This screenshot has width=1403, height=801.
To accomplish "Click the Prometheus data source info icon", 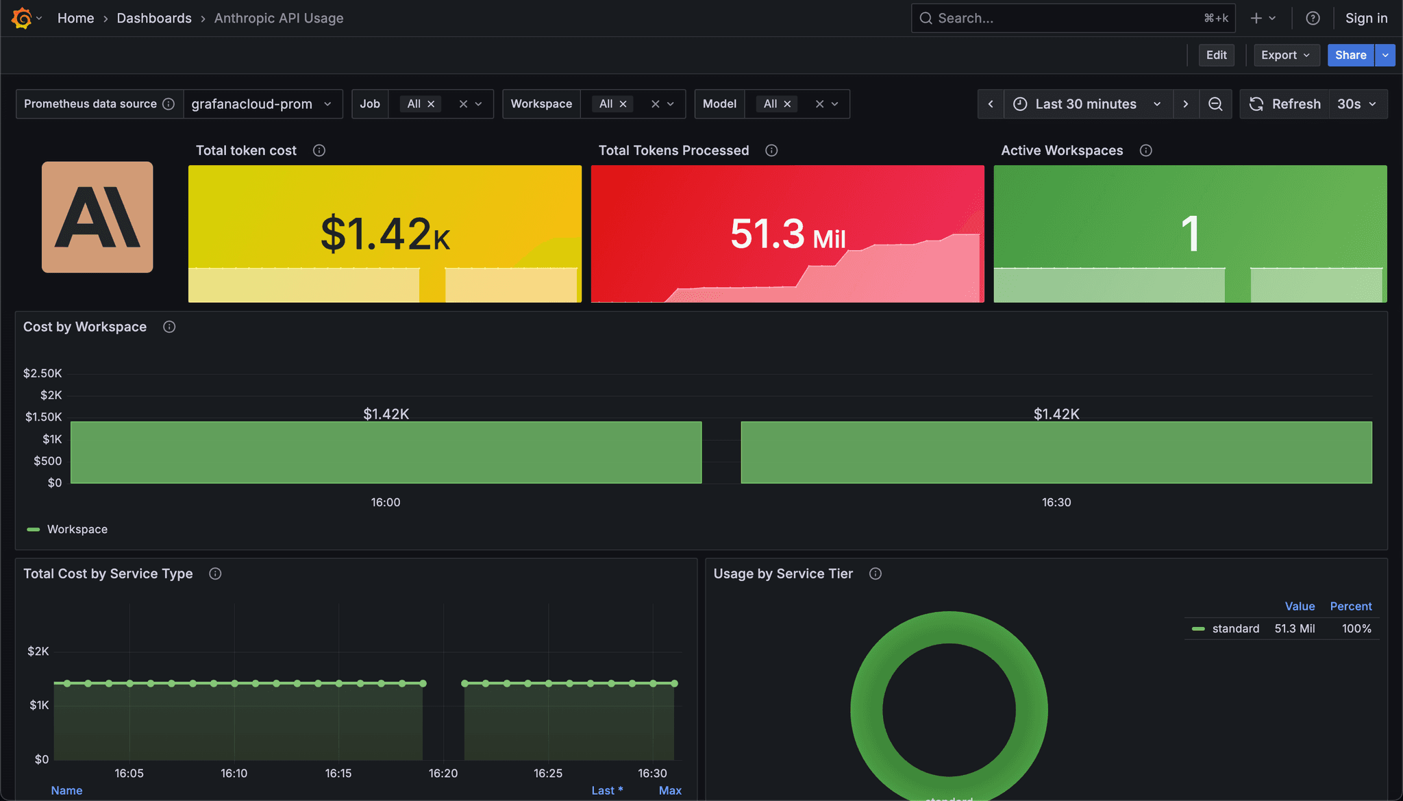I will 169,103.
